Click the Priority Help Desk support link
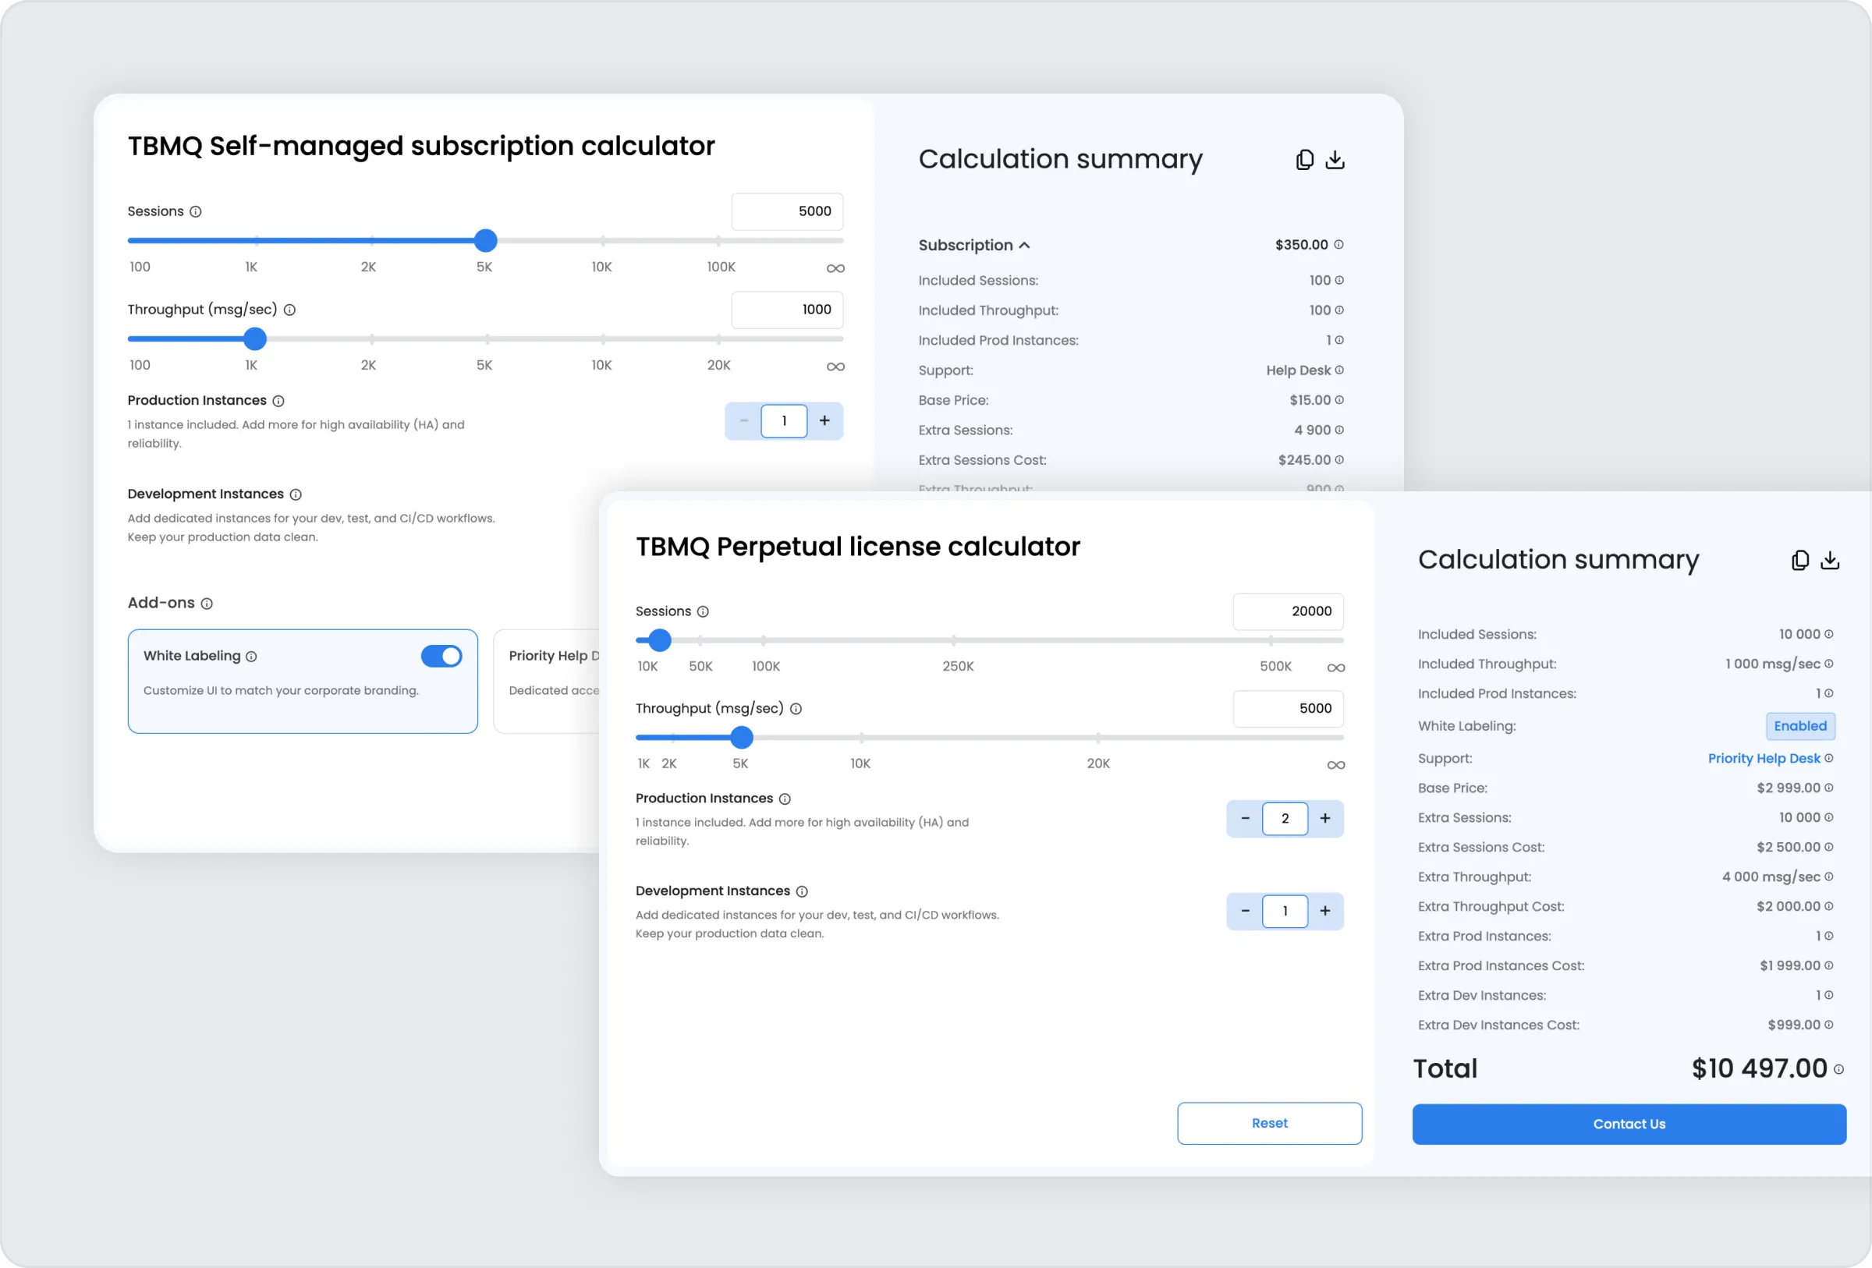Image resolution: width=1872 pixels, height=1268 pixels. pos(1764,759)
